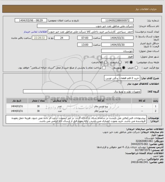The width and height of the screenshot is (165, 182).
Task: Select the کالا/خدمت radio button
Action: point(105,62)
